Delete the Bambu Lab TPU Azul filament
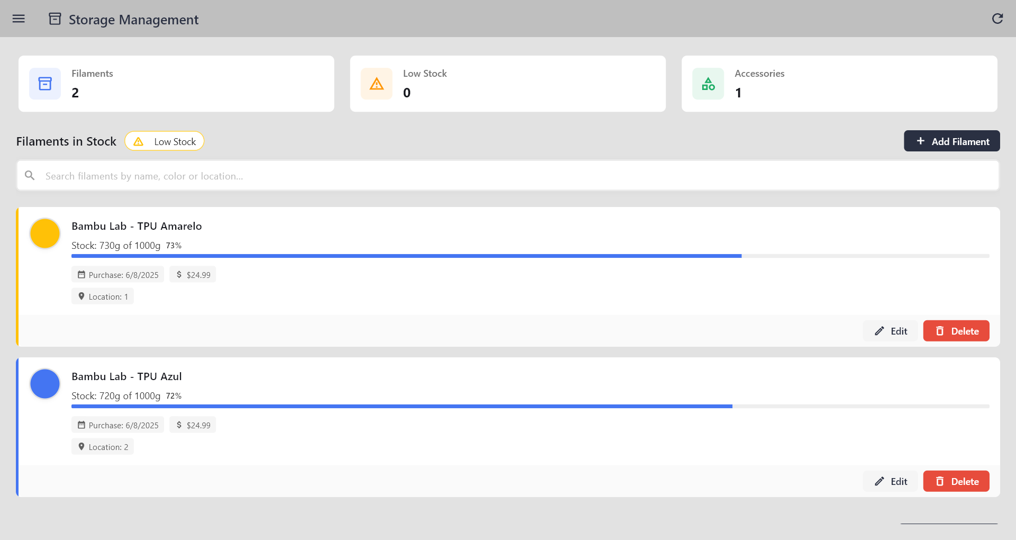The image size is (1016, 540). (956, 481)
